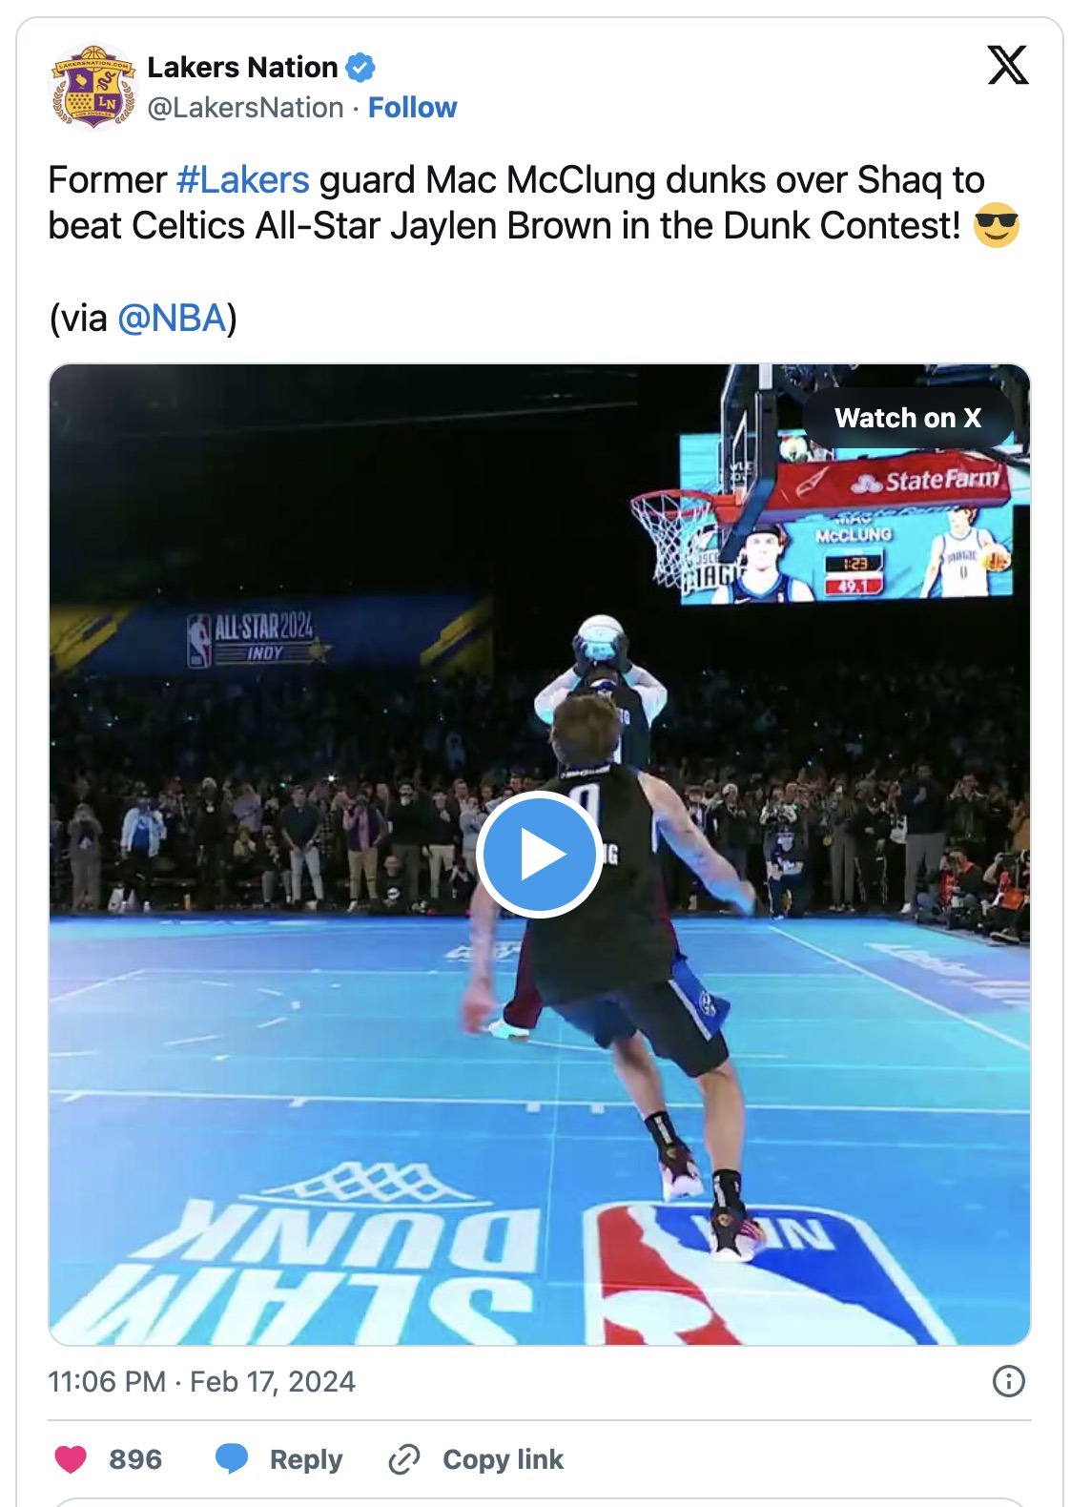Click the Copy link text

coord(503,1459)
